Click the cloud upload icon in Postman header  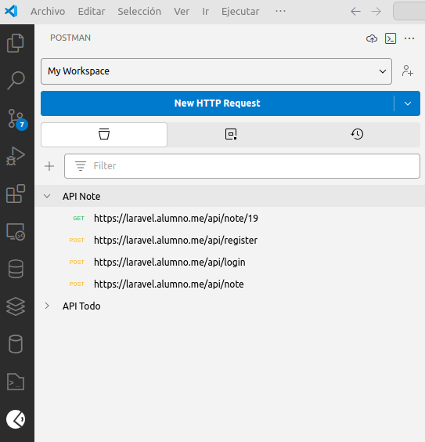coord(372,38)
